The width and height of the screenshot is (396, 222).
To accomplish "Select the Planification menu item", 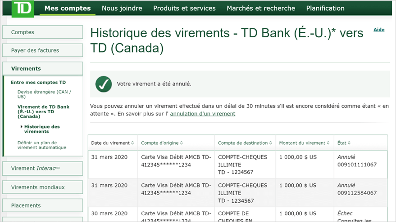I will (x=325, y=8).
